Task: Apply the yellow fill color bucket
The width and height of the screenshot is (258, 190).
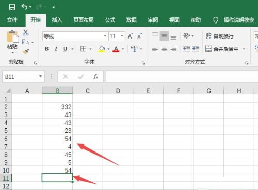Action: [102, 49]
